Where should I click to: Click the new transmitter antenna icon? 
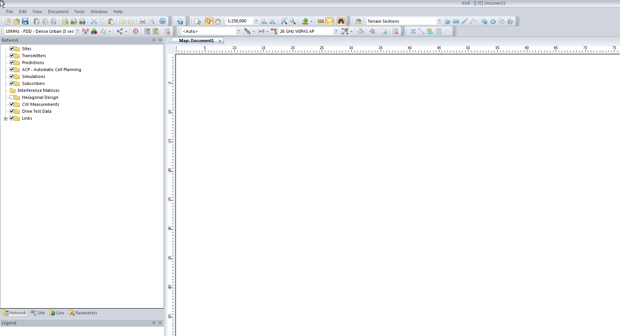(85, 31)
